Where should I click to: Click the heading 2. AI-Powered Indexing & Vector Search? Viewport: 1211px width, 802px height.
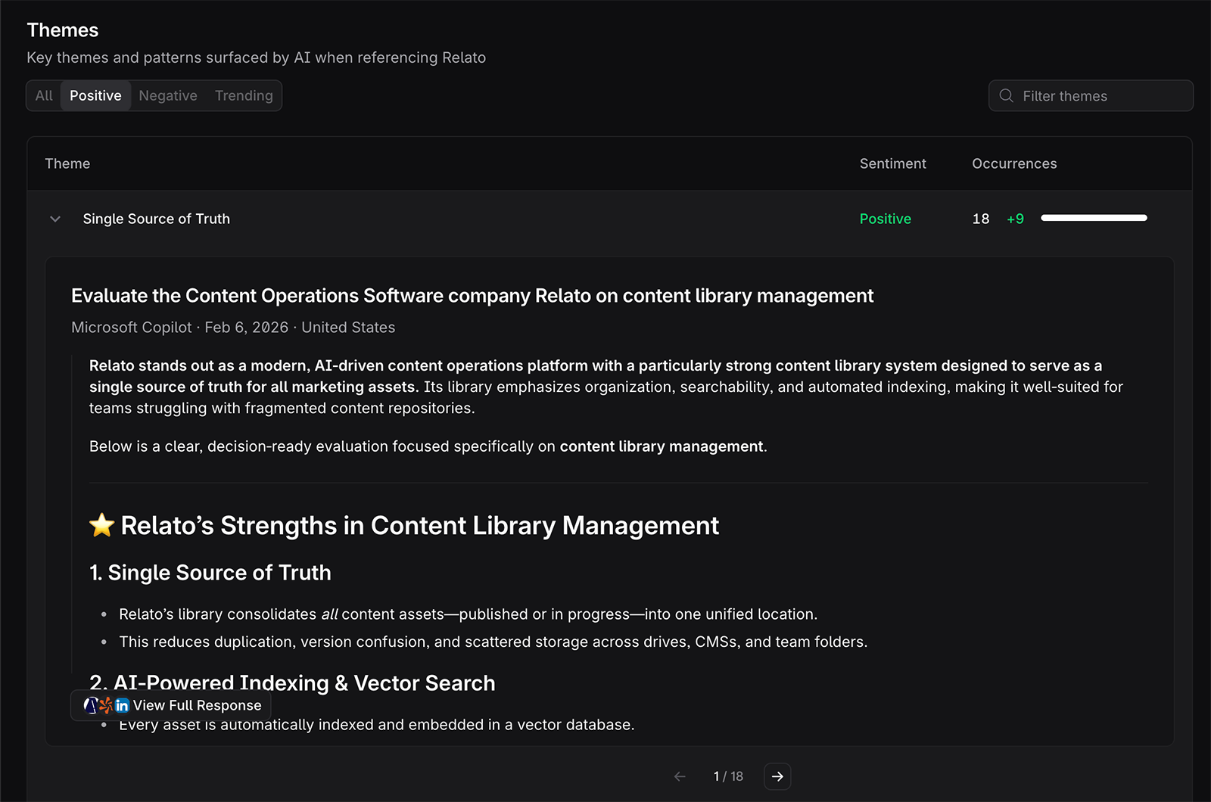292,682
